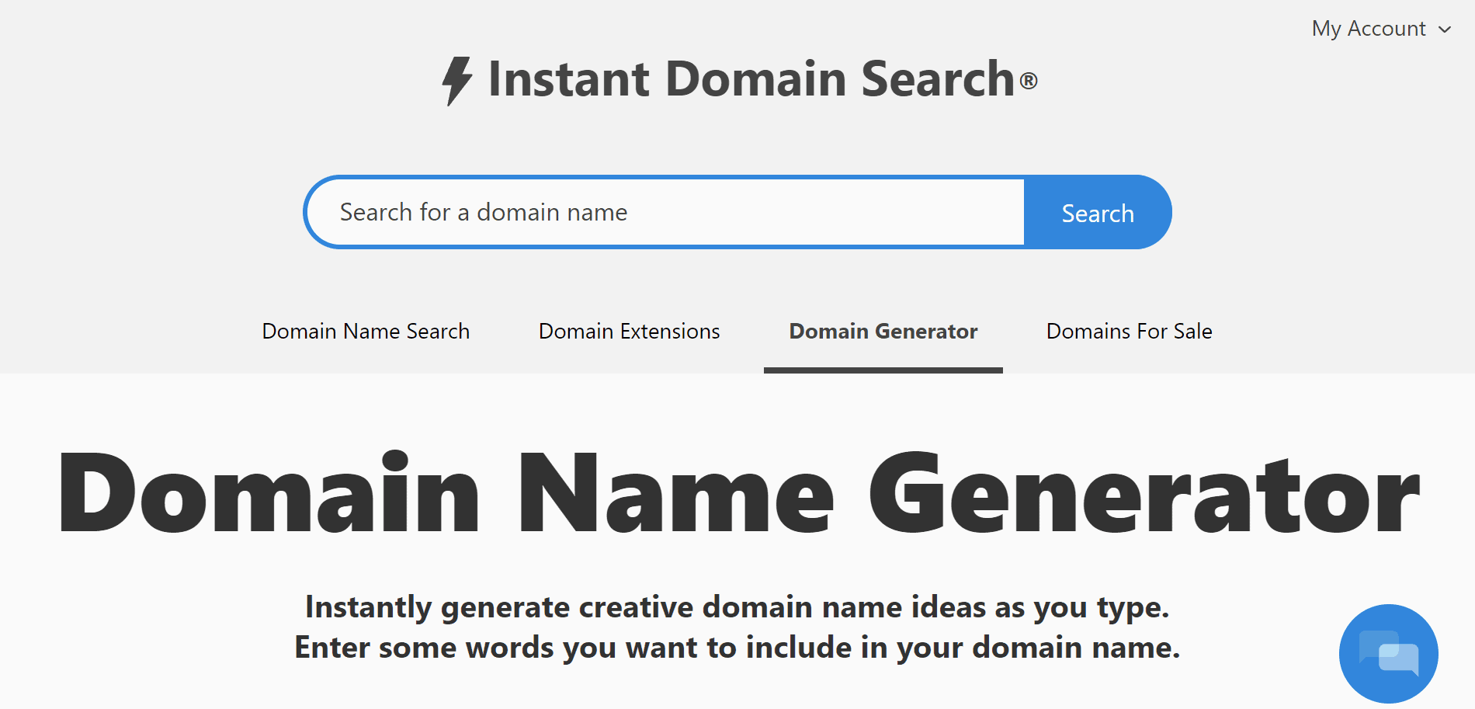Select the Domains For Sale tab
This screenshot has height=709, width=1475.
1129,331
